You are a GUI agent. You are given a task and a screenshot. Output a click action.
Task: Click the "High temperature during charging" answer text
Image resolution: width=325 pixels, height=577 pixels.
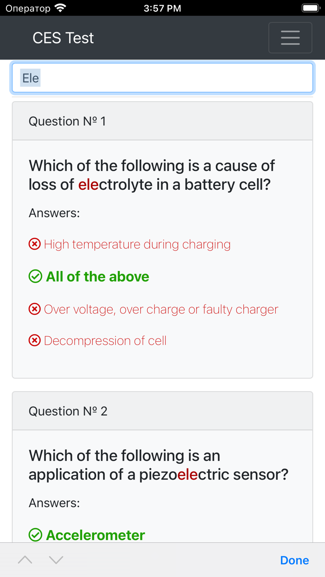click(x=137, y=244)
